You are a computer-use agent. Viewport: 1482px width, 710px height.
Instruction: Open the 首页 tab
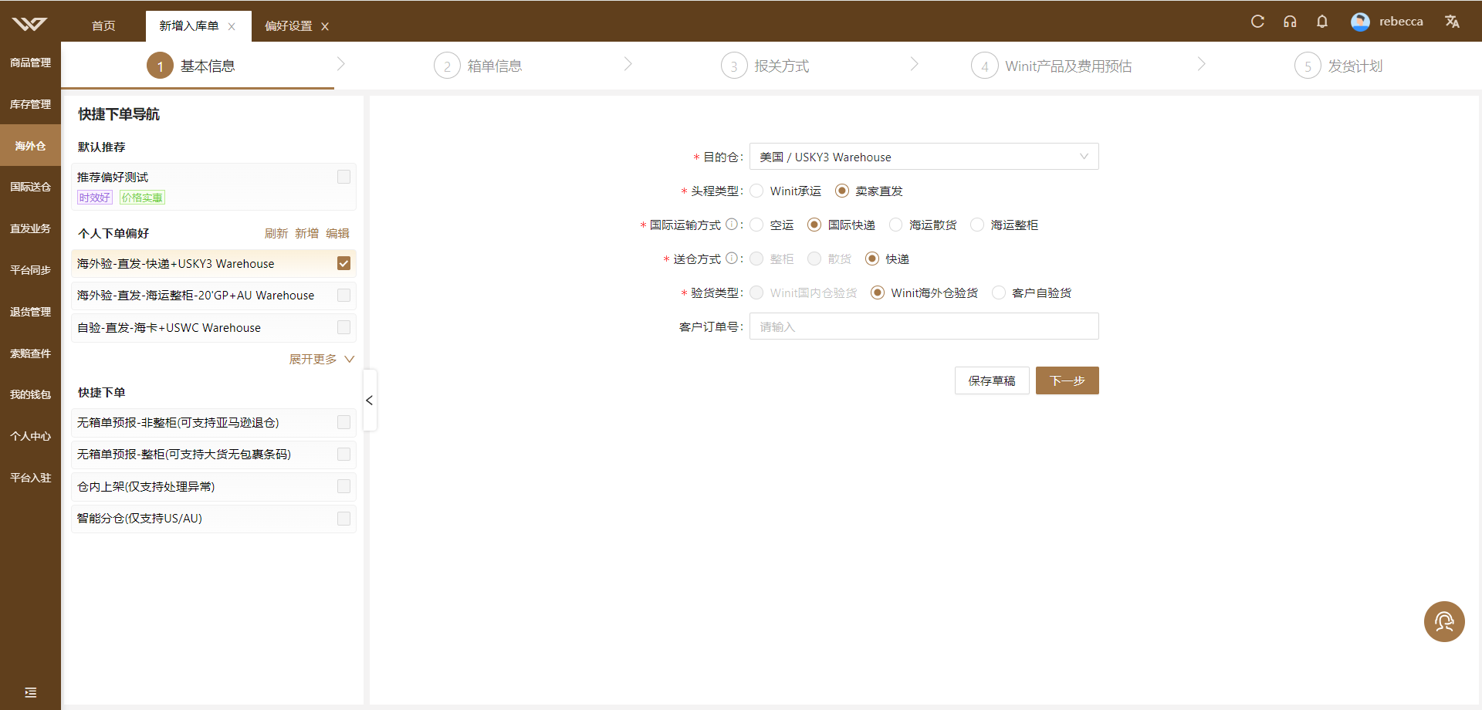pos(103,26)
